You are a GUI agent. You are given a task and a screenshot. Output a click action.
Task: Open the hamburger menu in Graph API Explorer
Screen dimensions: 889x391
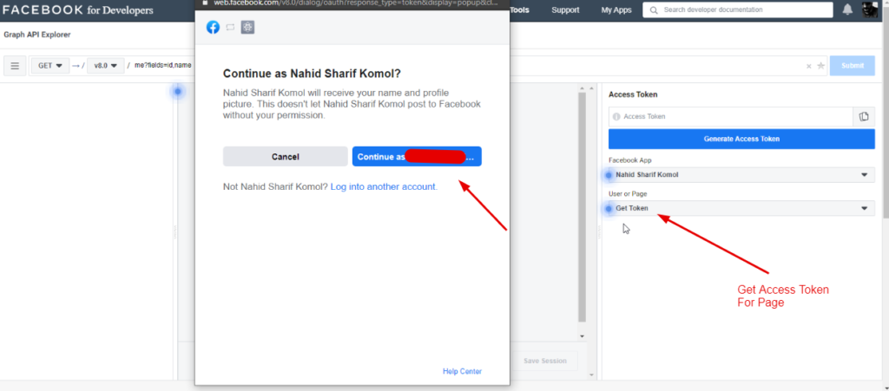pos(15,66)
